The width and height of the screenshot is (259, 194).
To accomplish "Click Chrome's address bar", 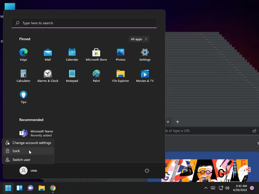I will click(208, 131).
